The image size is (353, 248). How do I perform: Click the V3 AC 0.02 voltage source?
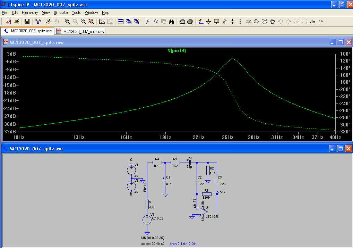coord(147,220)
